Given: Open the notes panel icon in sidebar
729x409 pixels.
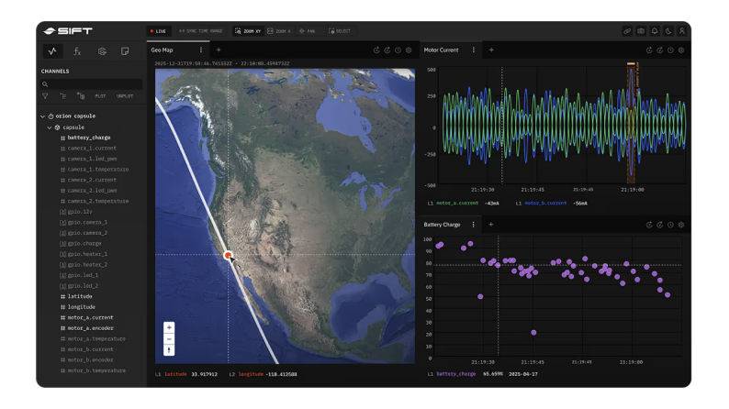Looking at the screenshot, I should (x=125, y=51).
